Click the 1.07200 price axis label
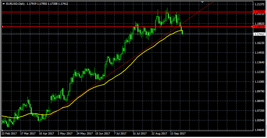The height and width of the screenshot is (138, 267). 259,111
